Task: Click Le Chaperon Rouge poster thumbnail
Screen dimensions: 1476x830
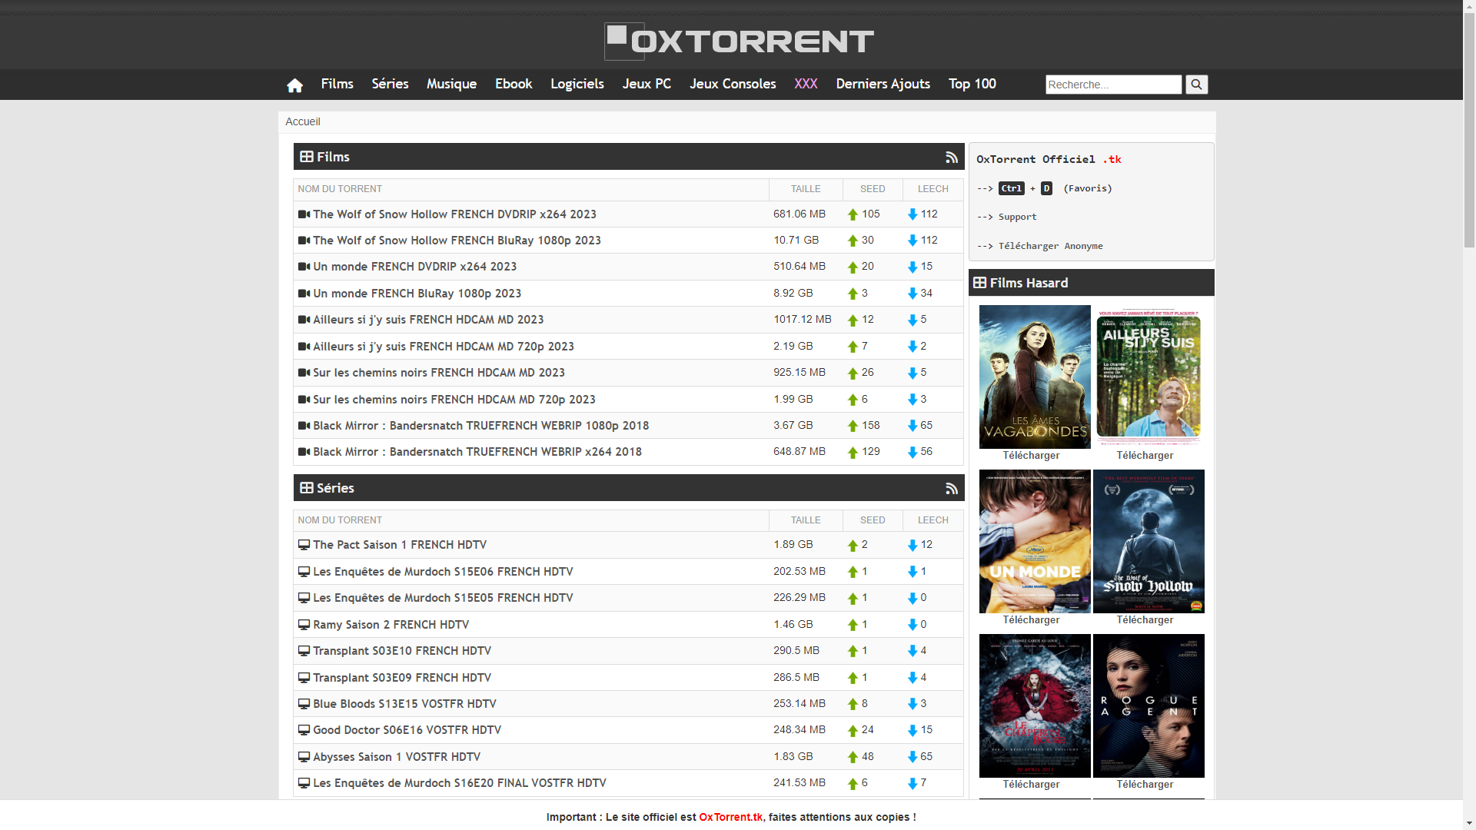Action: [x=1035, y=705]
